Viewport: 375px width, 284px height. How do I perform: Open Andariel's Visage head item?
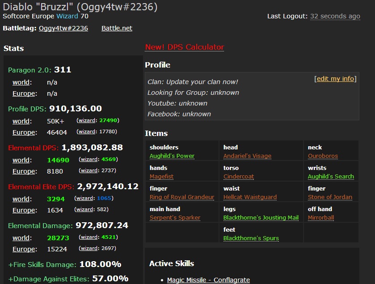[x=247, y=156]
